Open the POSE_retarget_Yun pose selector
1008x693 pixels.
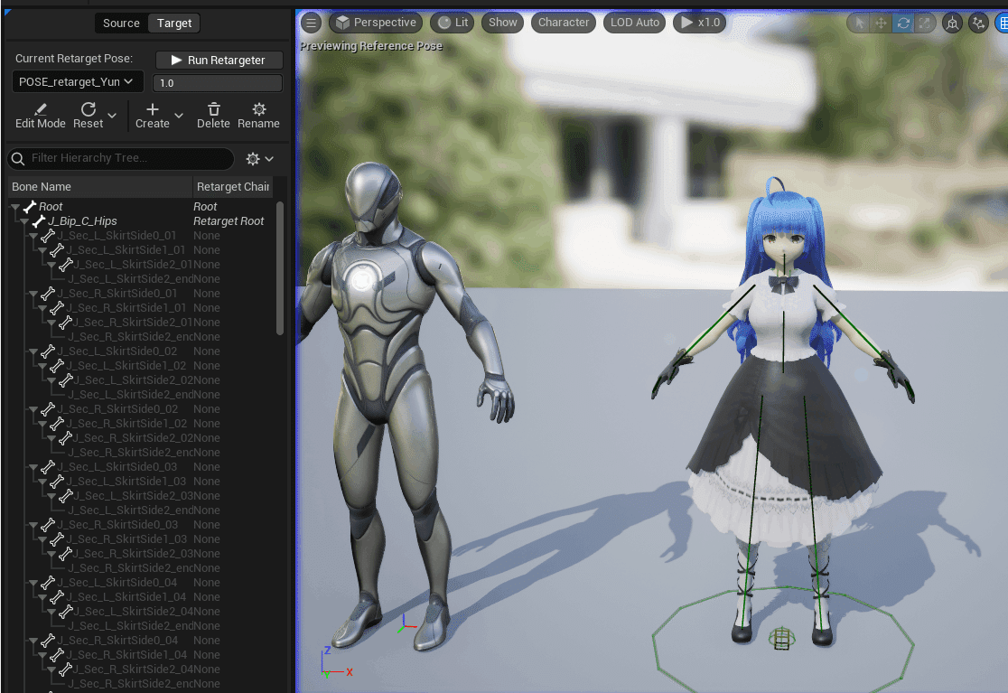coord(77,80)
